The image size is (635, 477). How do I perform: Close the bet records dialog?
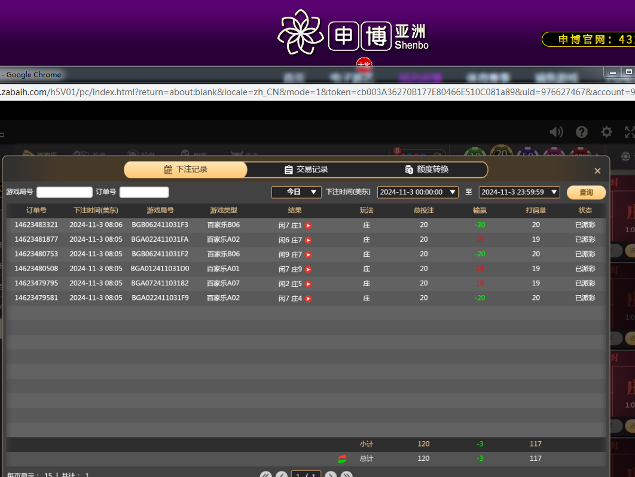click(x=597, y=171)
